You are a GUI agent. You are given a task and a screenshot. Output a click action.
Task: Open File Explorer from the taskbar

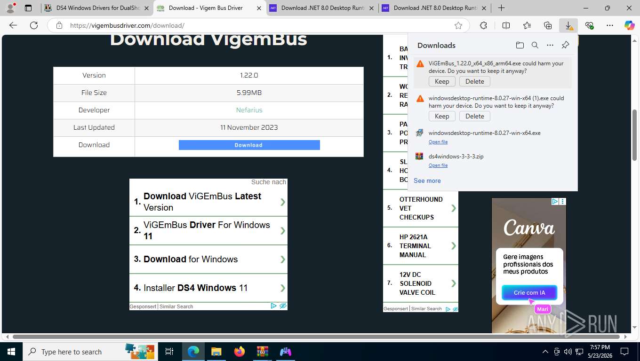(x=216, y=352)
